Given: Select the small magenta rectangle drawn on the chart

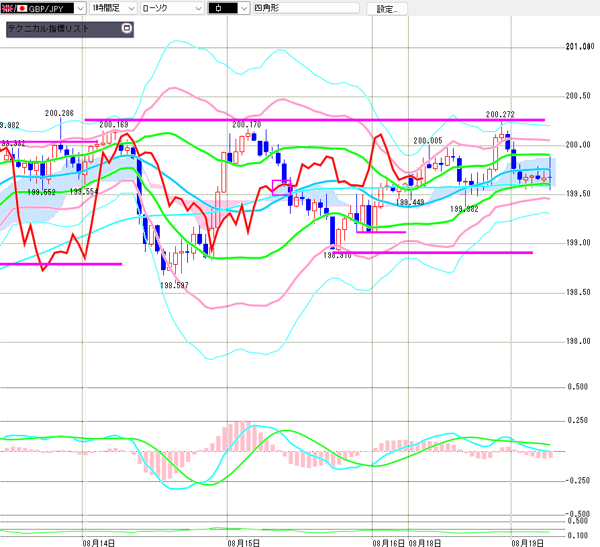Looking at the screenshot, I should pos(282,187).
